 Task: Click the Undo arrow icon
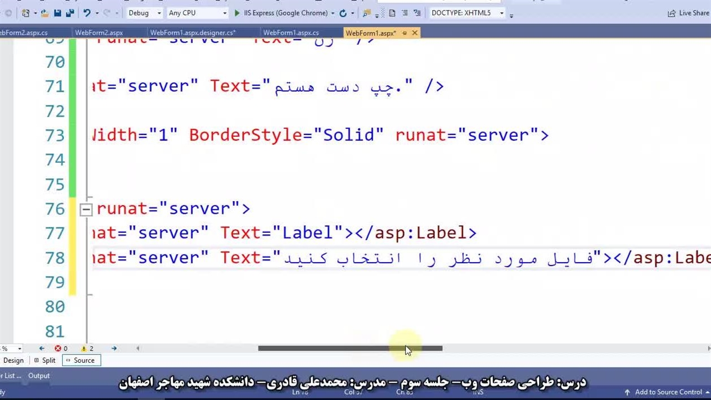point(87,13)
